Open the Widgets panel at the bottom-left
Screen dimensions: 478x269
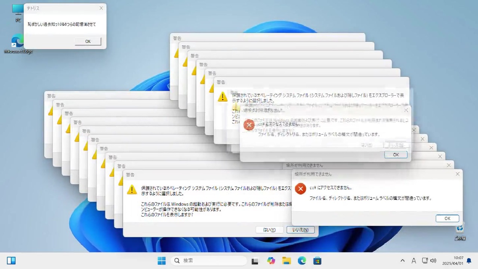click(x=11, y=260)
